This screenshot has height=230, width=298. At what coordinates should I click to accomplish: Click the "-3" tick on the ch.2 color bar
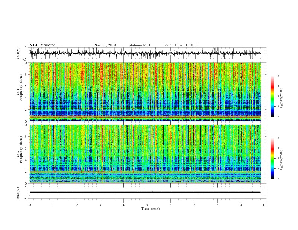click(278, 138)
